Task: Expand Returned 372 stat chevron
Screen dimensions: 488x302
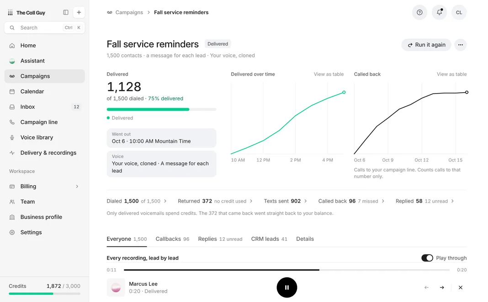Action: [x=251, y=201]
